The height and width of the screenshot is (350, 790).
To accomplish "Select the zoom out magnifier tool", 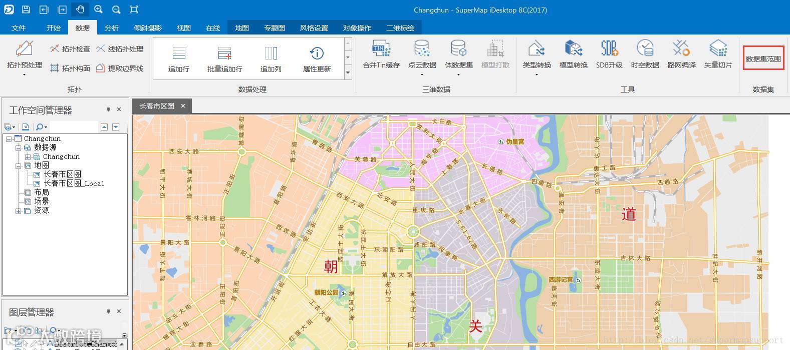I will point(116,9).
